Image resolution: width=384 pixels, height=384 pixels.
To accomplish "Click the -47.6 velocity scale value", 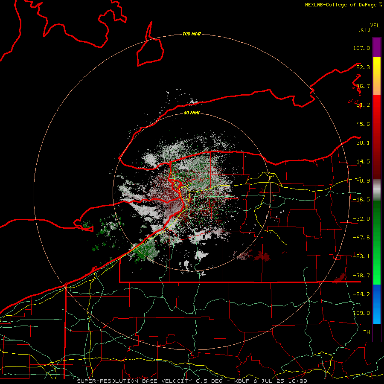I will (361, 238).
